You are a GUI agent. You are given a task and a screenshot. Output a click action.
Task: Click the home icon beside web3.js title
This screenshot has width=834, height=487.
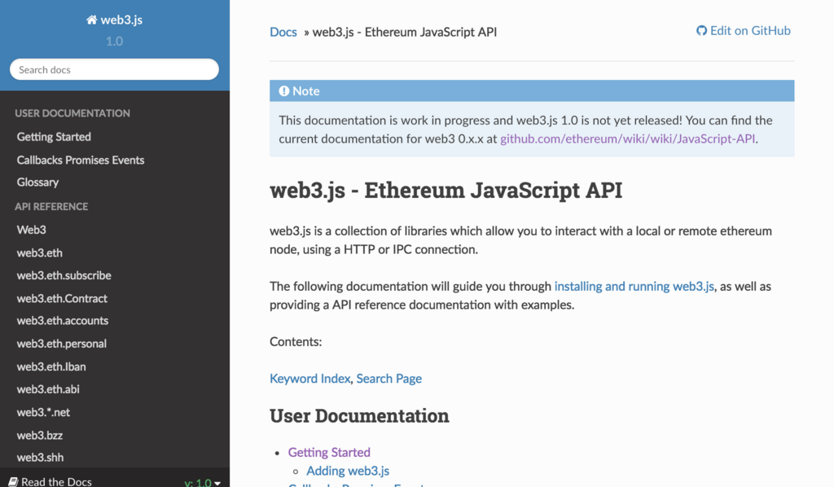91,20
